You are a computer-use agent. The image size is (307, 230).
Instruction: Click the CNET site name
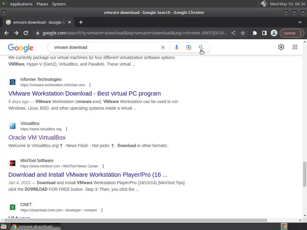point(26,205)
